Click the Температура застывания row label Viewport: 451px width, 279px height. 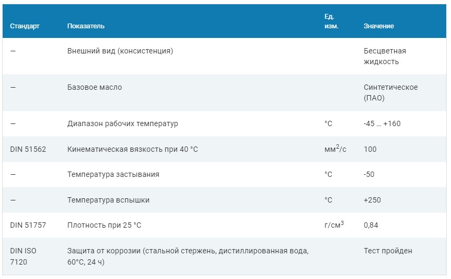(x=113, y=175)
